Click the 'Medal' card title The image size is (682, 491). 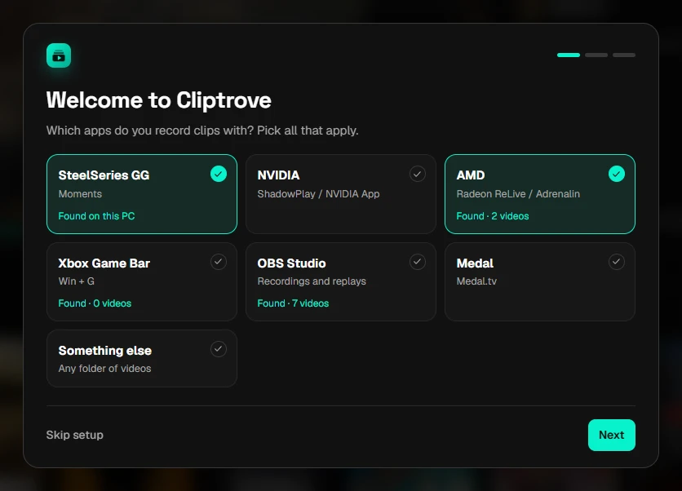tap(475, 263)
